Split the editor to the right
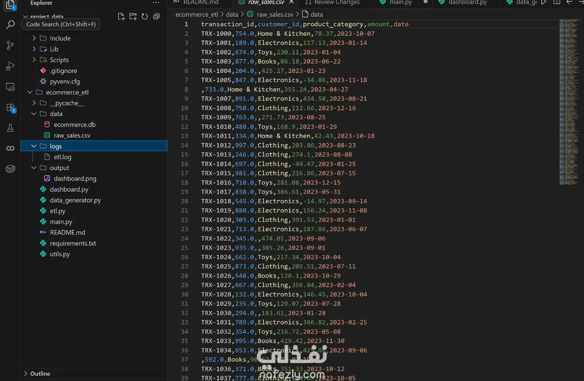The height and width of the screenshot is (381, 584). coord(557,2)
